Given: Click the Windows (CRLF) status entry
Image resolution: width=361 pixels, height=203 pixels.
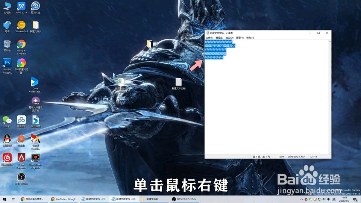Looking at the screenshot, I should pyautogui.click(x=297, y=156).
